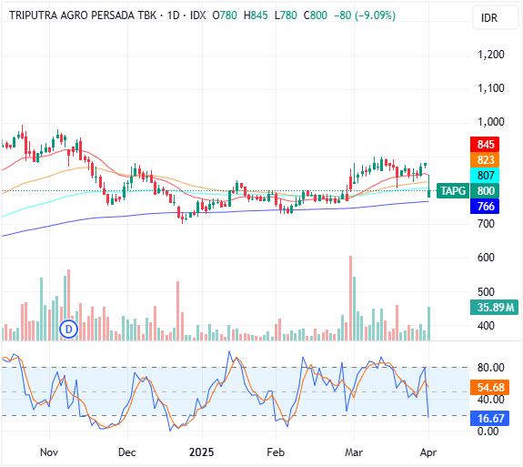Click the blue 766 moving average label
This screenshot has width=523, height=467.
485,207
